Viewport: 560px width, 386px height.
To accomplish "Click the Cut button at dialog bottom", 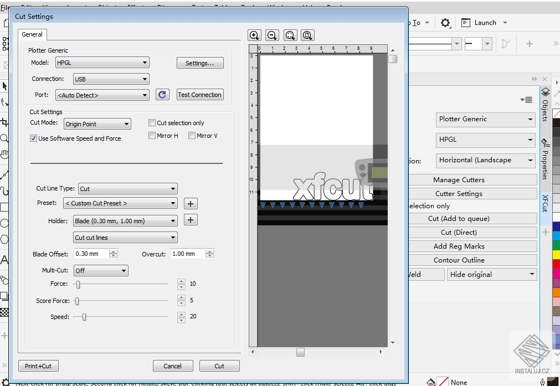I will click(x=219, y=366).
